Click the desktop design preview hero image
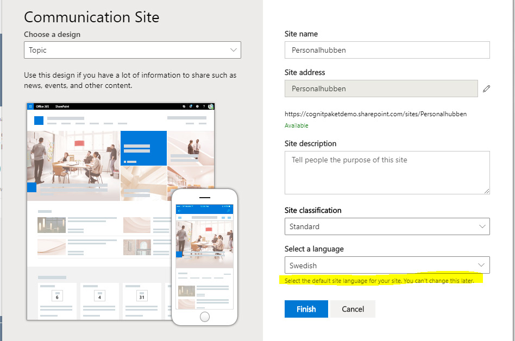This screenshot has height=341, width=515. click(73, 163)
